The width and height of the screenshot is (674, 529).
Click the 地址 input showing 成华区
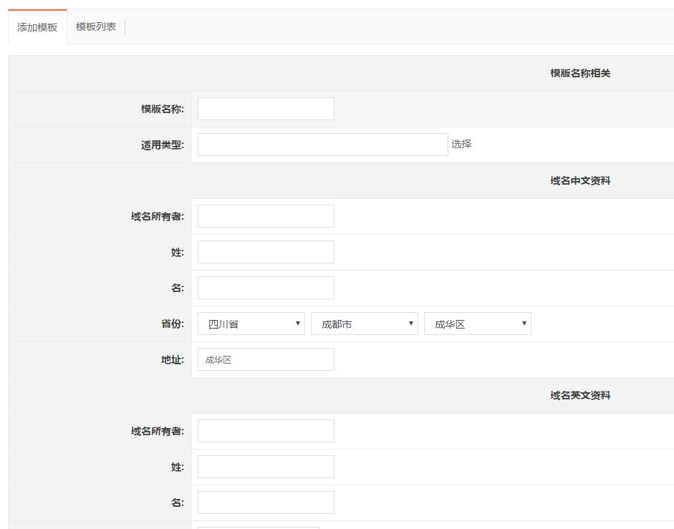coord(266,359)
